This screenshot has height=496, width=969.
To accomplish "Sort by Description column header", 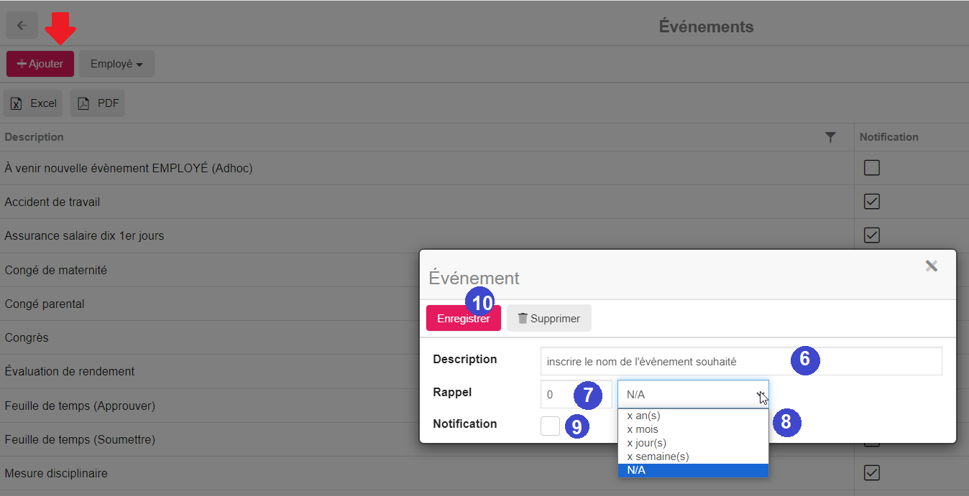I will pos(35,137).
